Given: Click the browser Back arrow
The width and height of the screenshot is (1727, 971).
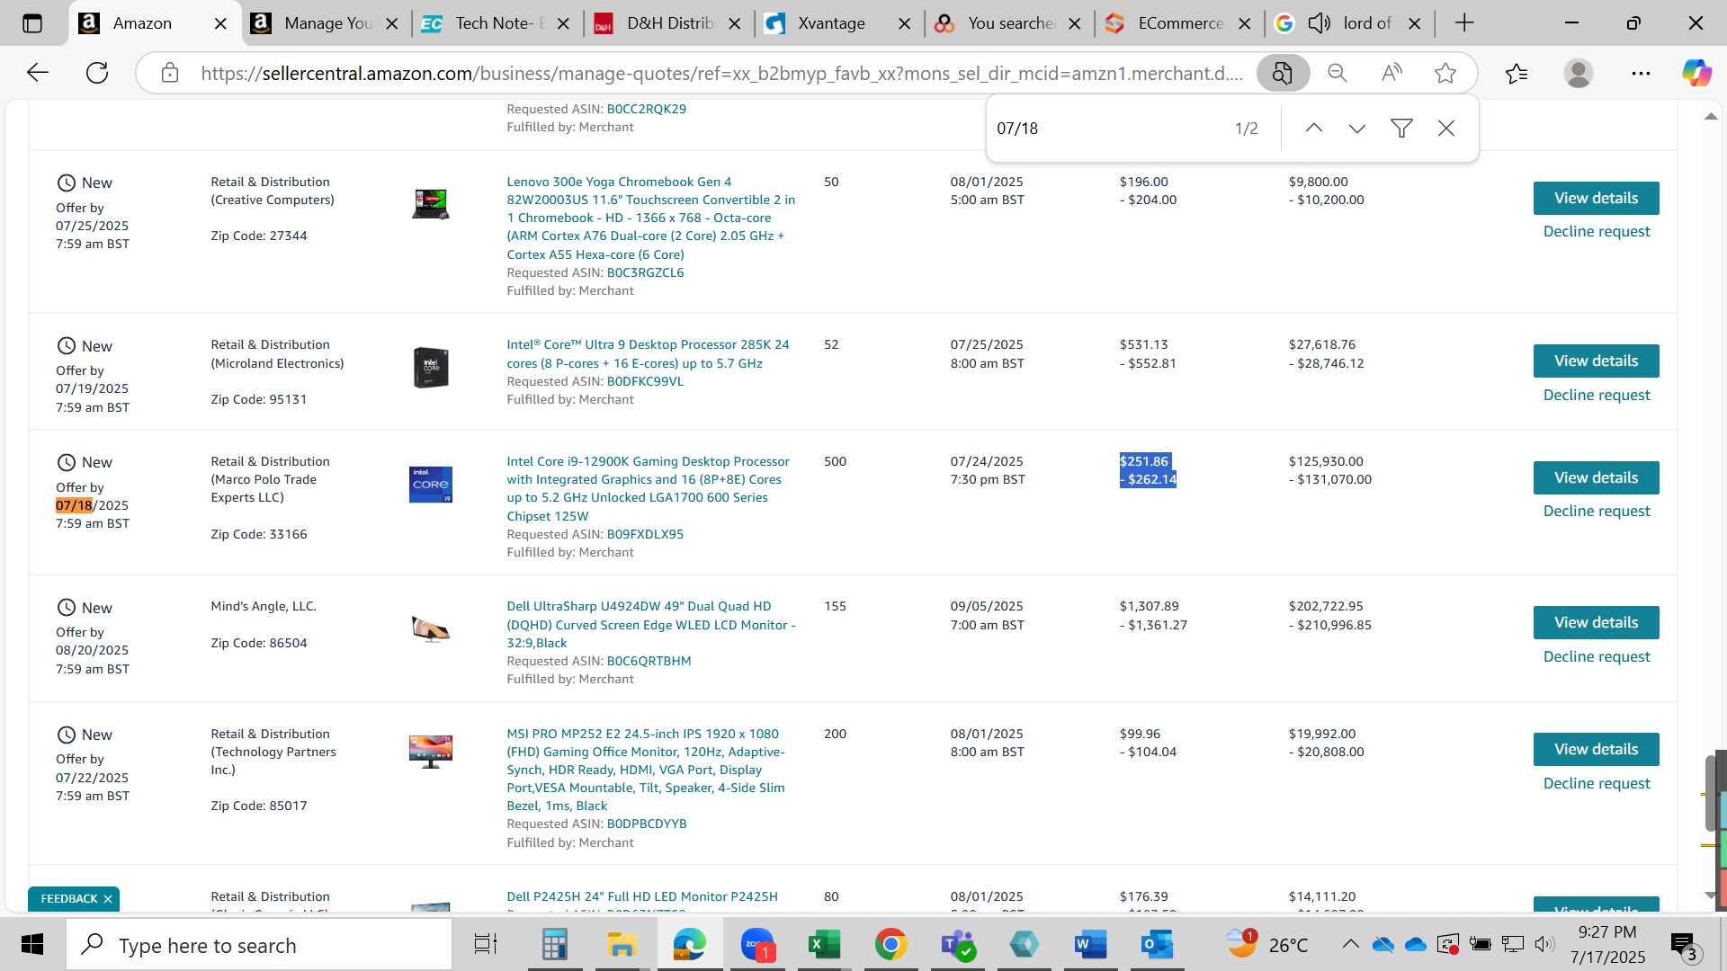Looking at the screenshot, I should 37,73.
